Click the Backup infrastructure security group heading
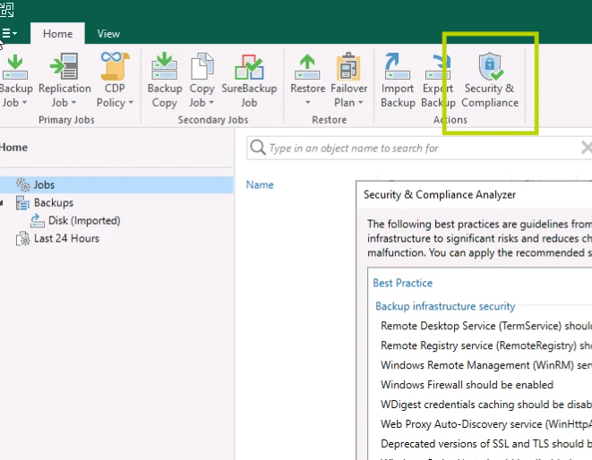Screen dimensions: 592x460 [x=445, y=306]
